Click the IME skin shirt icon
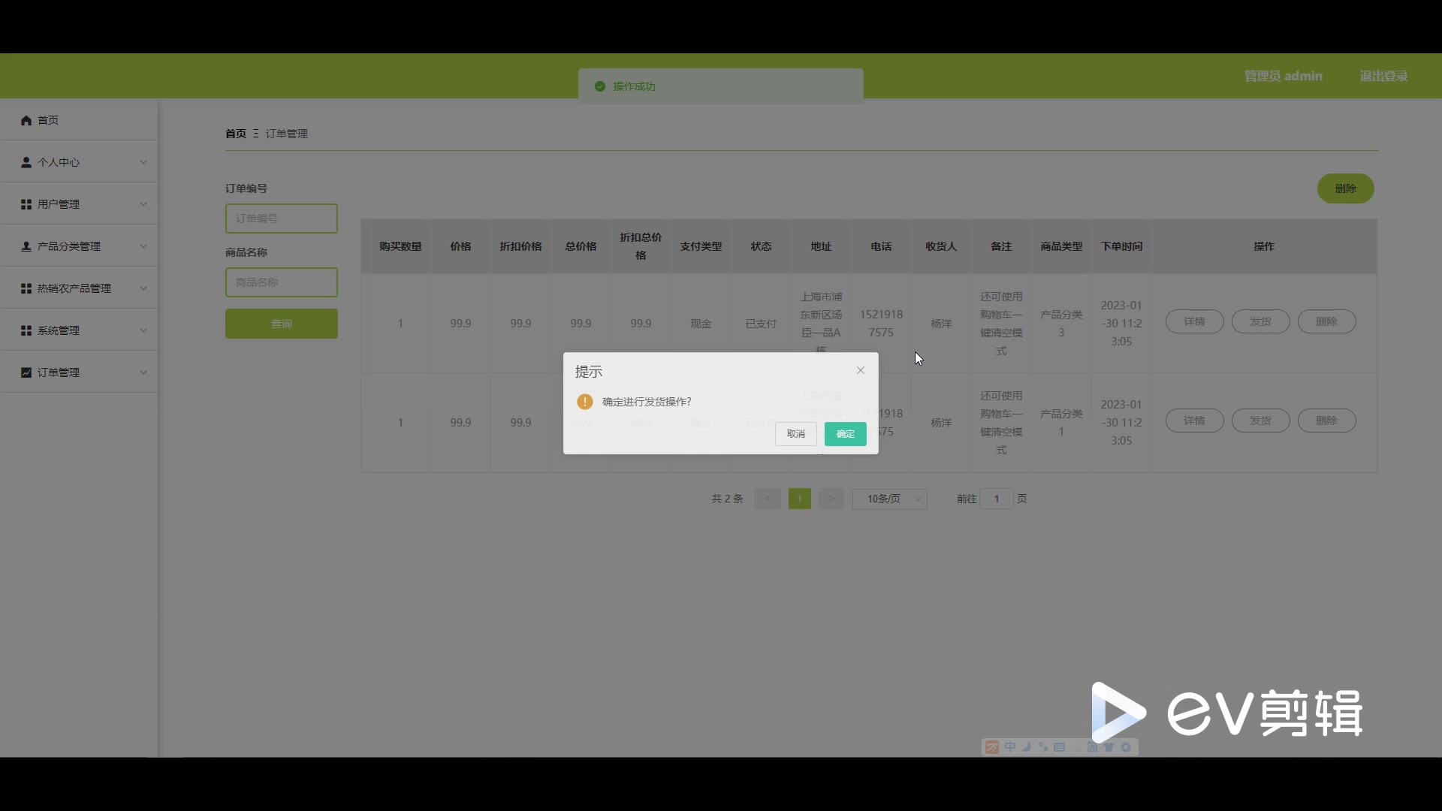 point(1109,747)
